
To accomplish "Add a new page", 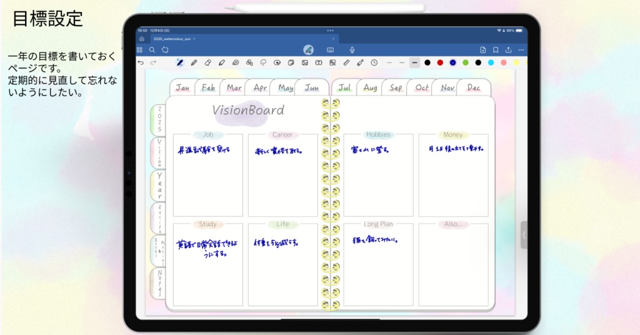I will click(483, 50).
